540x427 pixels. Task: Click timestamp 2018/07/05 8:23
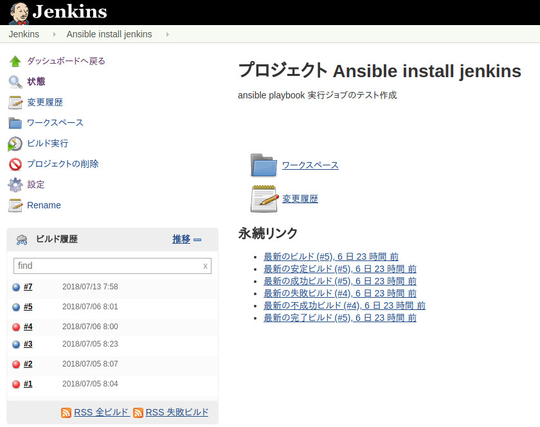90,344
